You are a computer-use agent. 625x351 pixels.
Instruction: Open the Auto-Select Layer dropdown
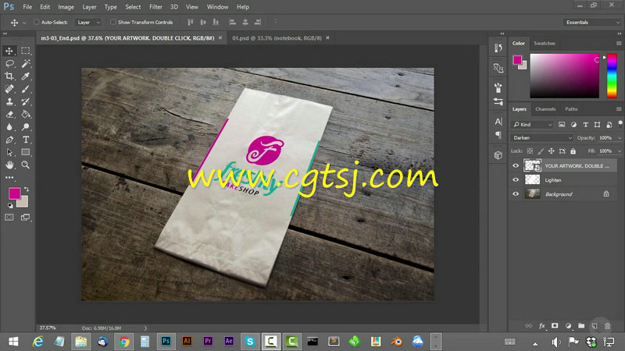pos(88,23)
